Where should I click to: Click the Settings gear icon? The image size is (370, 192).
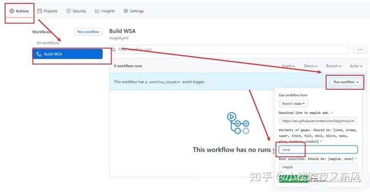(126, 11)
